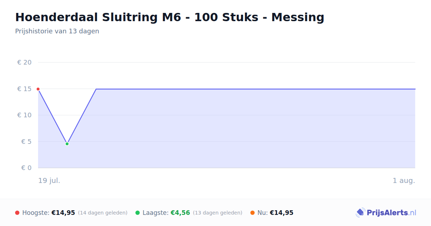Image resolution: width=431 pixels, height=226 pixels.
Task: Click the Laagste €4,56 price value
Action: (180, 213)
